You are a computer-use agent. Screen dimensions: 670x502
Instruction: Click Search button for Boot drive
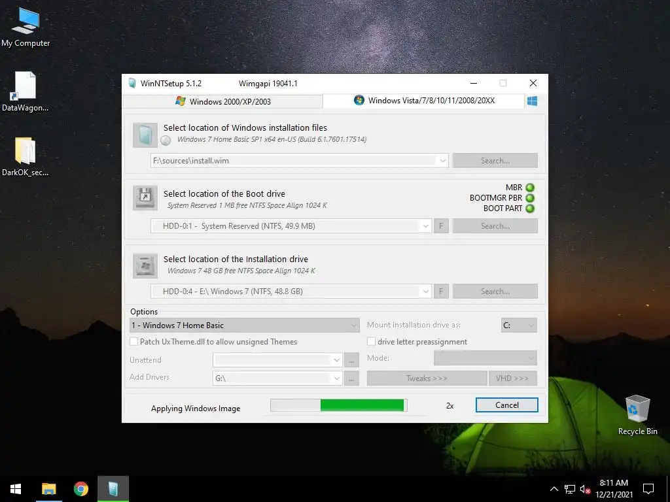pyautogui.click(x=495, y=226)
